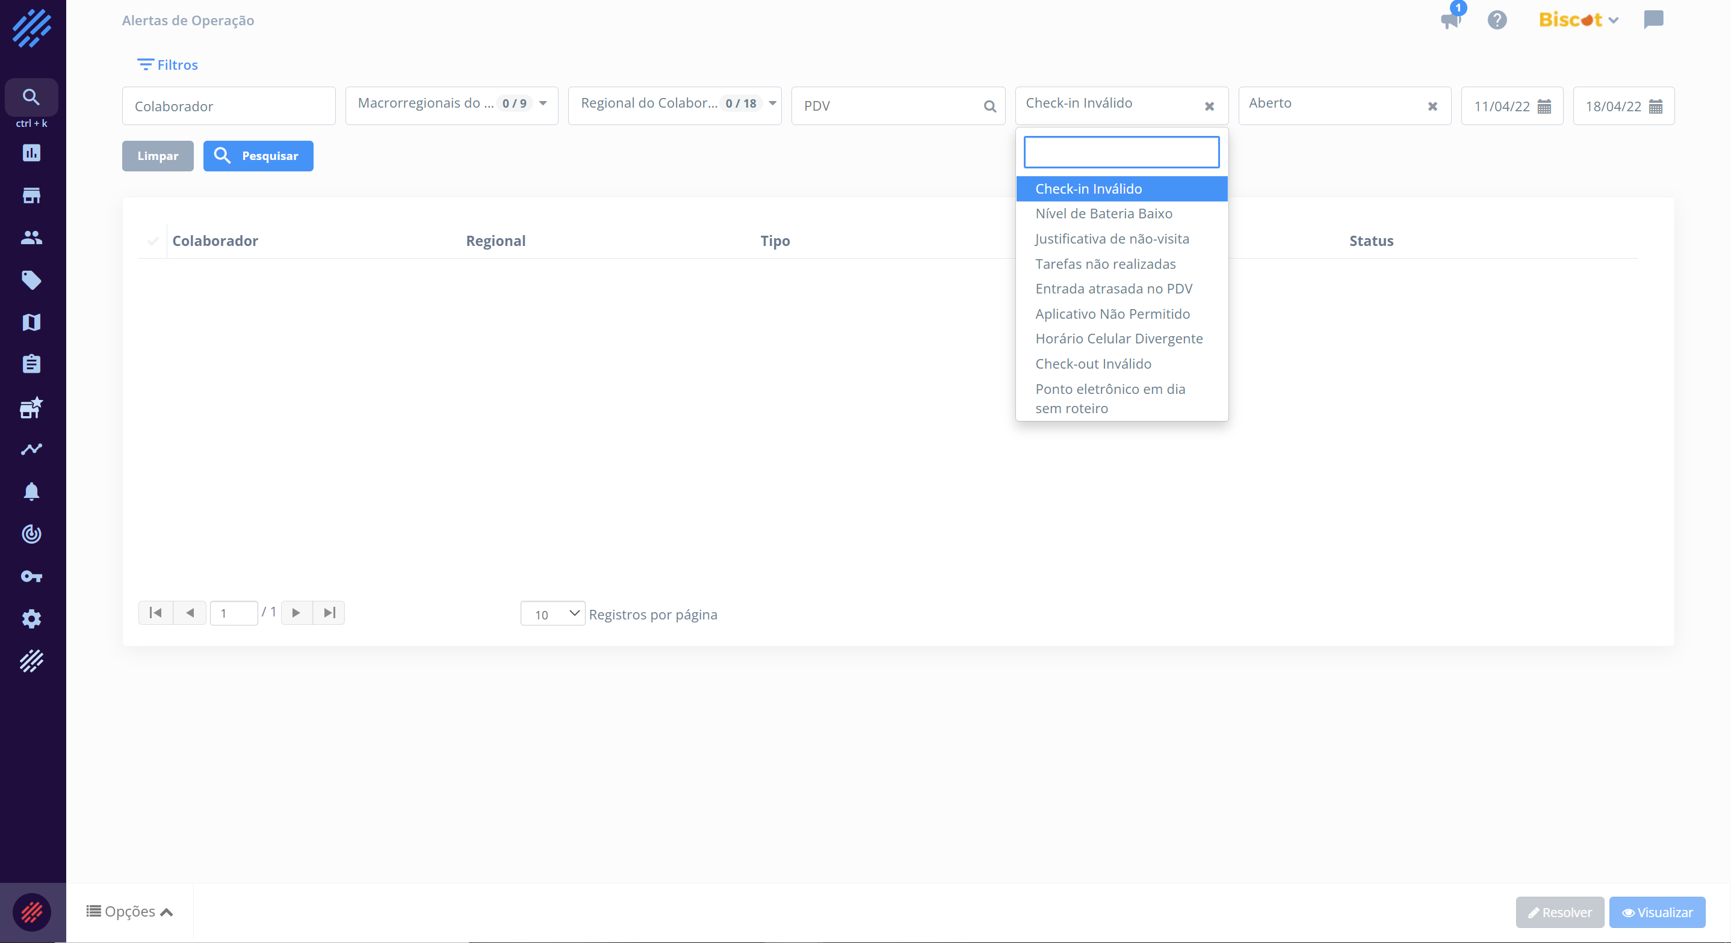Open the clipboard tasks icon
The image size is (1731, 943).
[31, 364]
